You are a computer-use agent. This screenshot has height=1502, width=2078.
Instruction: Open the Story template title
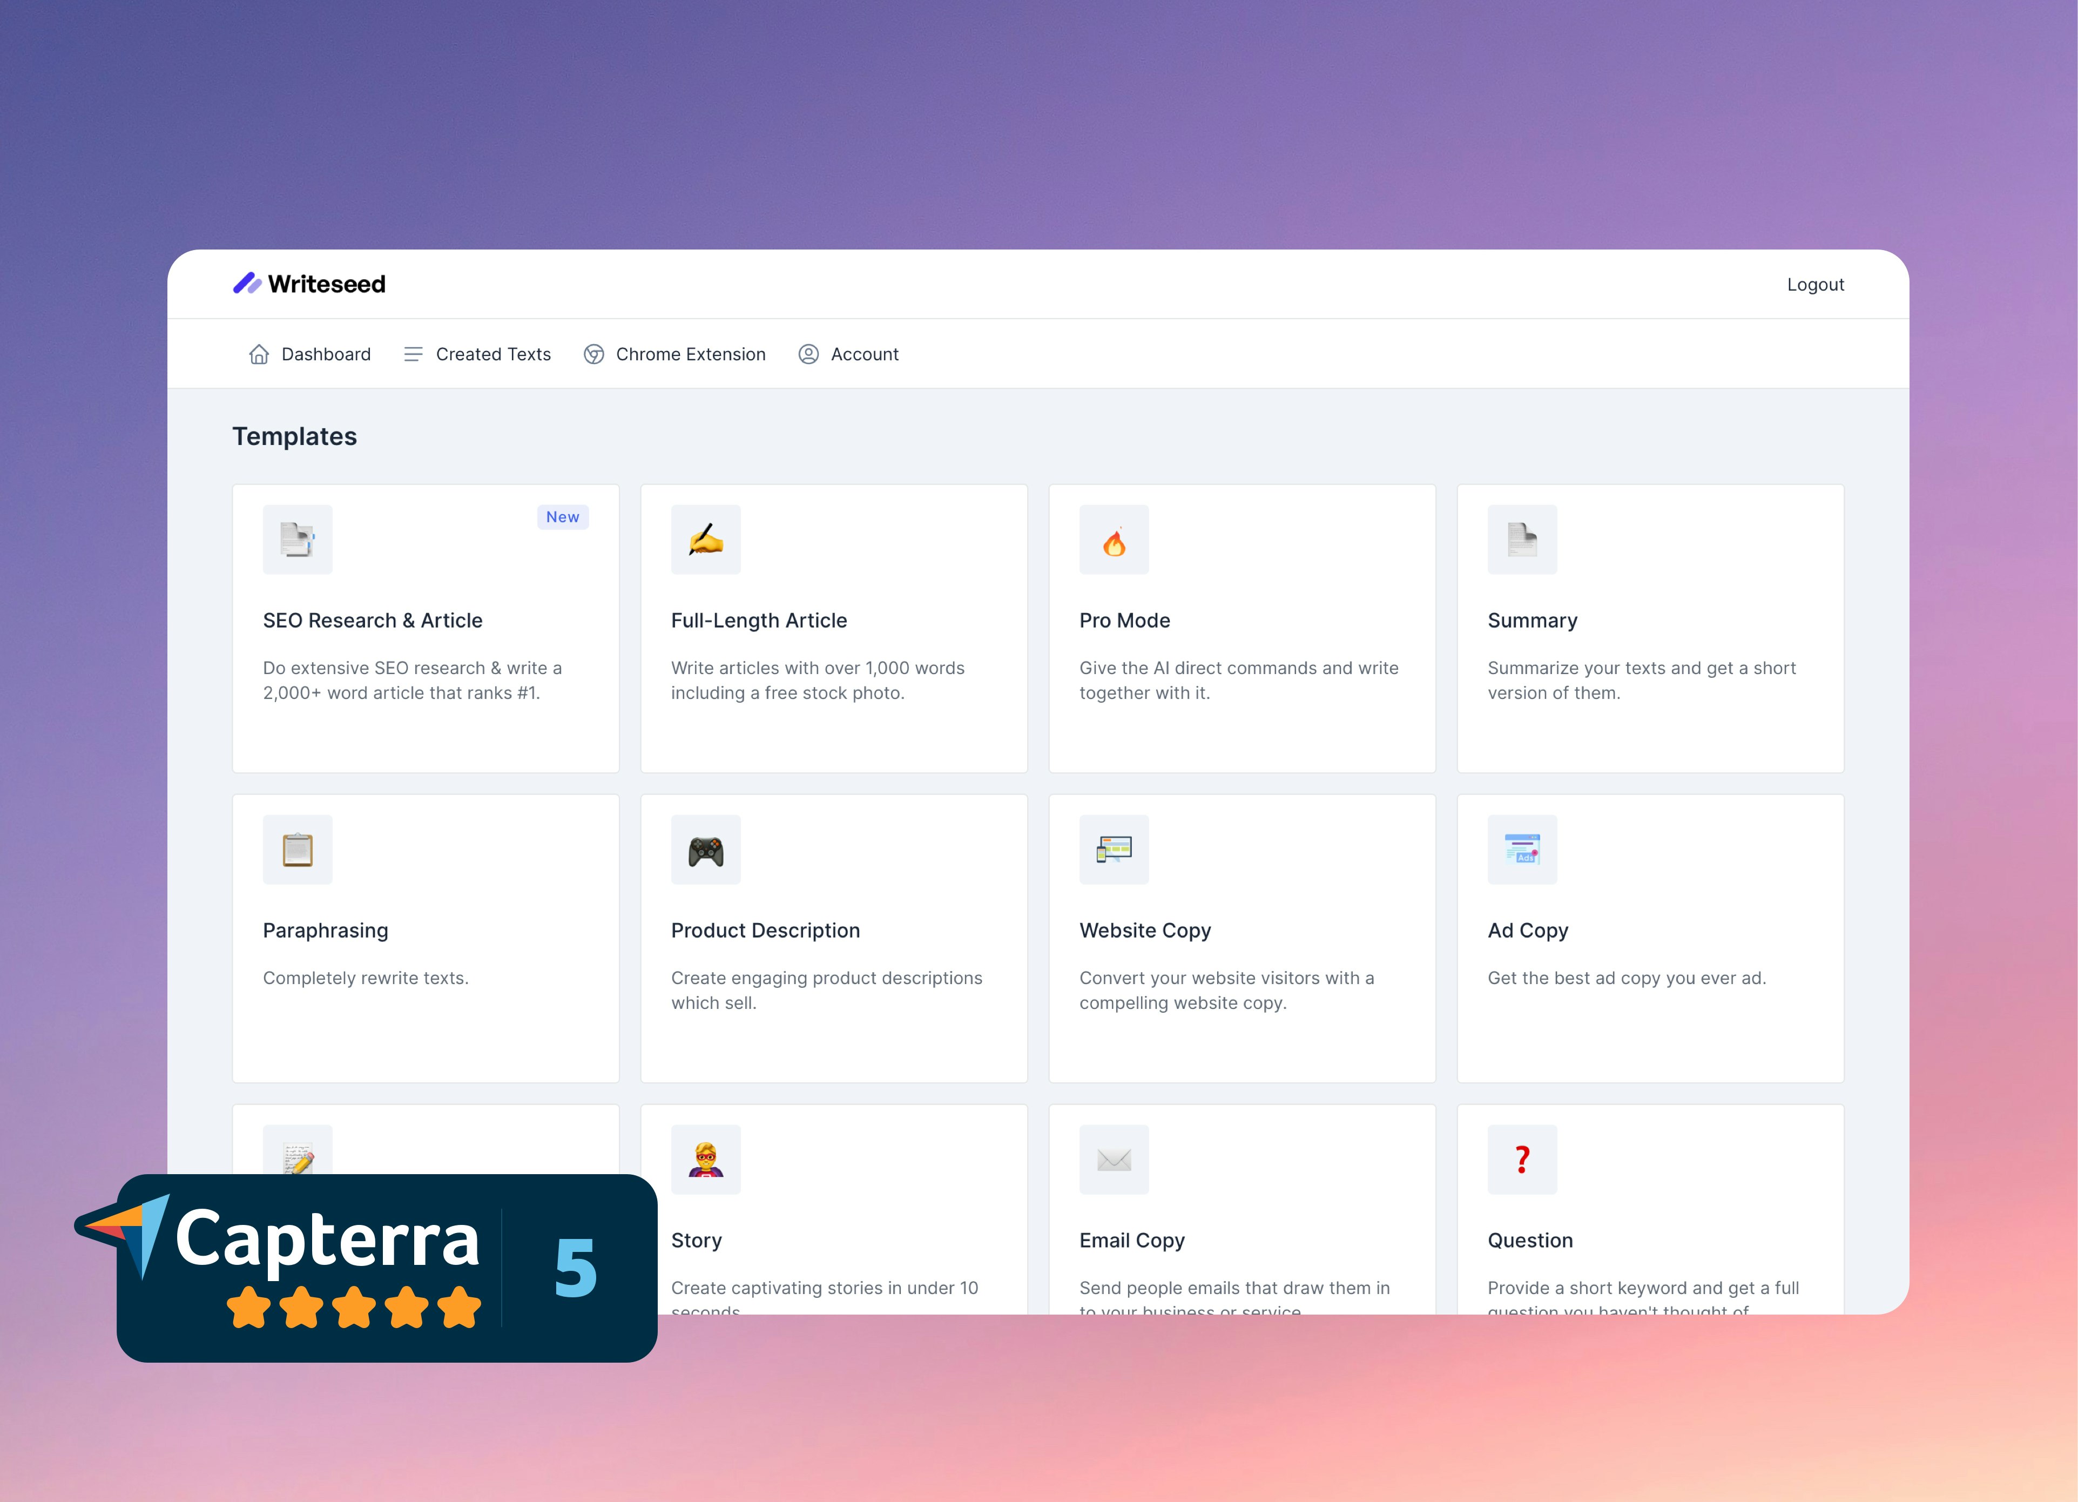[x=696, y=1240]
